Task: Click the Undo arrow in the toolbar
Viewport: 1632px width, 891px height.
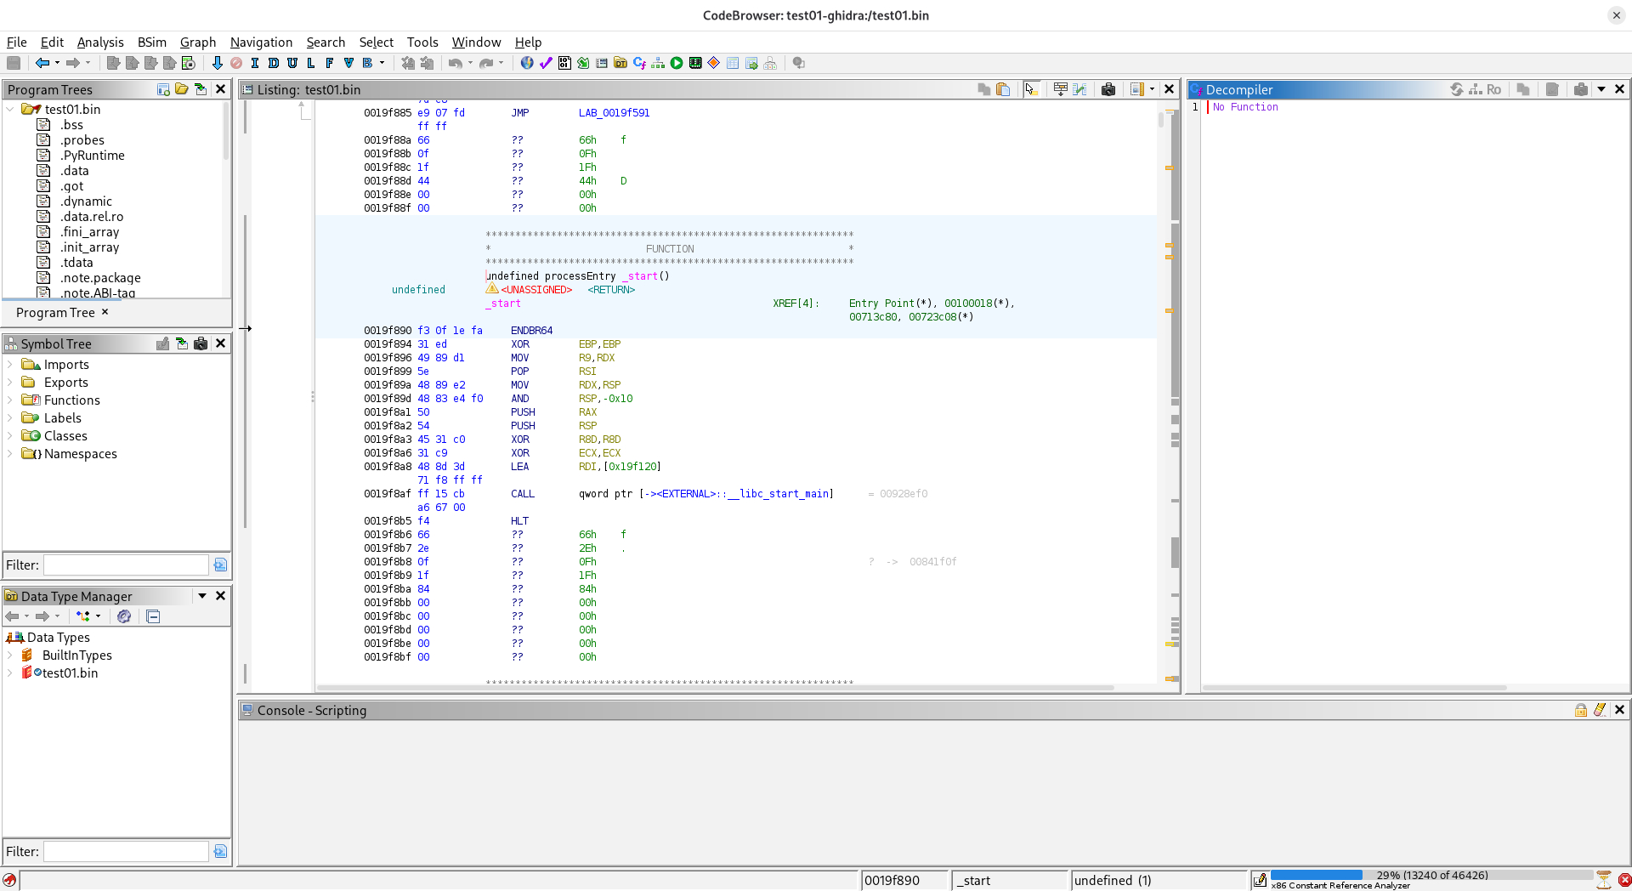Action: [x=456, y=63]
